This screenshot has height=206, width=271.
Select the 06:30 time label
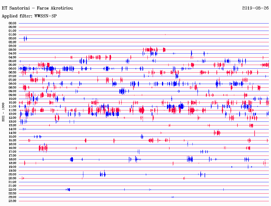pos(12,72)
